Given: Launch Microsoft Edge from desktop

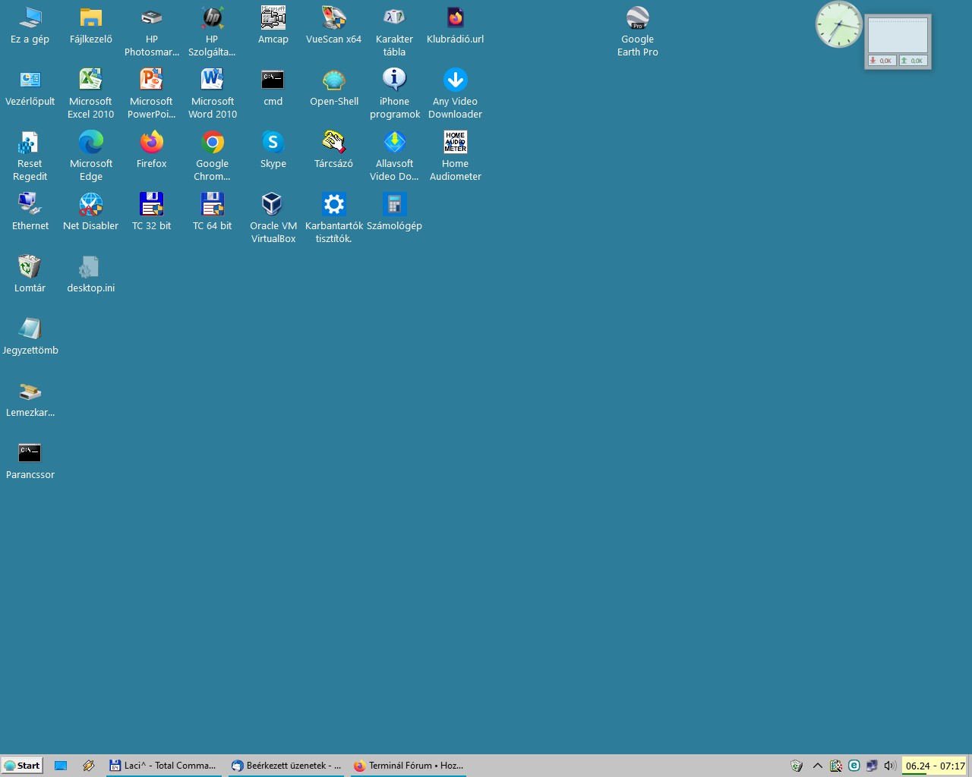Looking at the screenshot, I should click(91, 156).
